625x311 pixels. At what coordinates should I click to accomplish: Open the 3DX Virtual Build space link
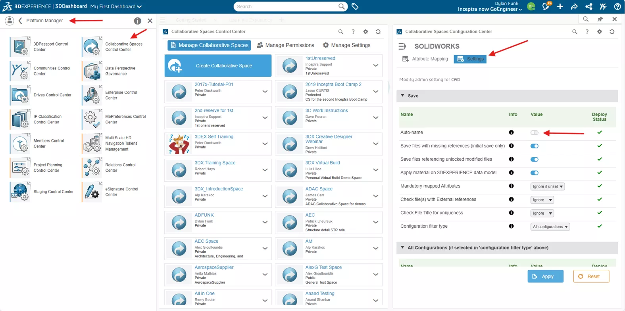[323, 163]
